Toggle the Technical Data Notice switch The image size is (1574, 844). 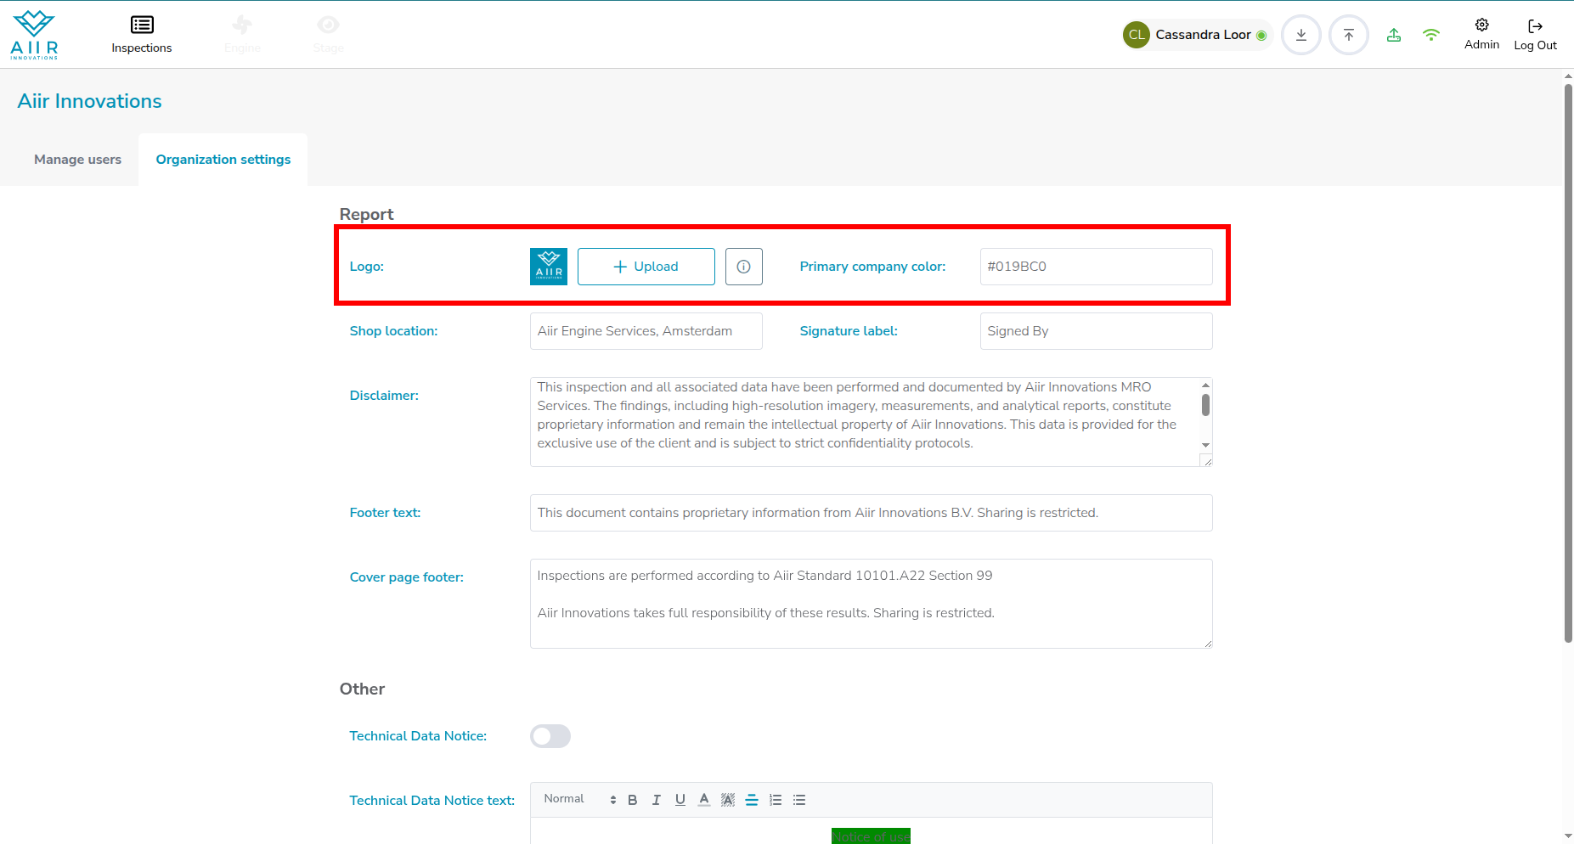[x=550, y=736]
